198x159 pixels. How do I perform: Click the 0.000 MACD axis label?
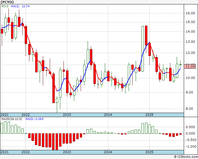[190, 133]
